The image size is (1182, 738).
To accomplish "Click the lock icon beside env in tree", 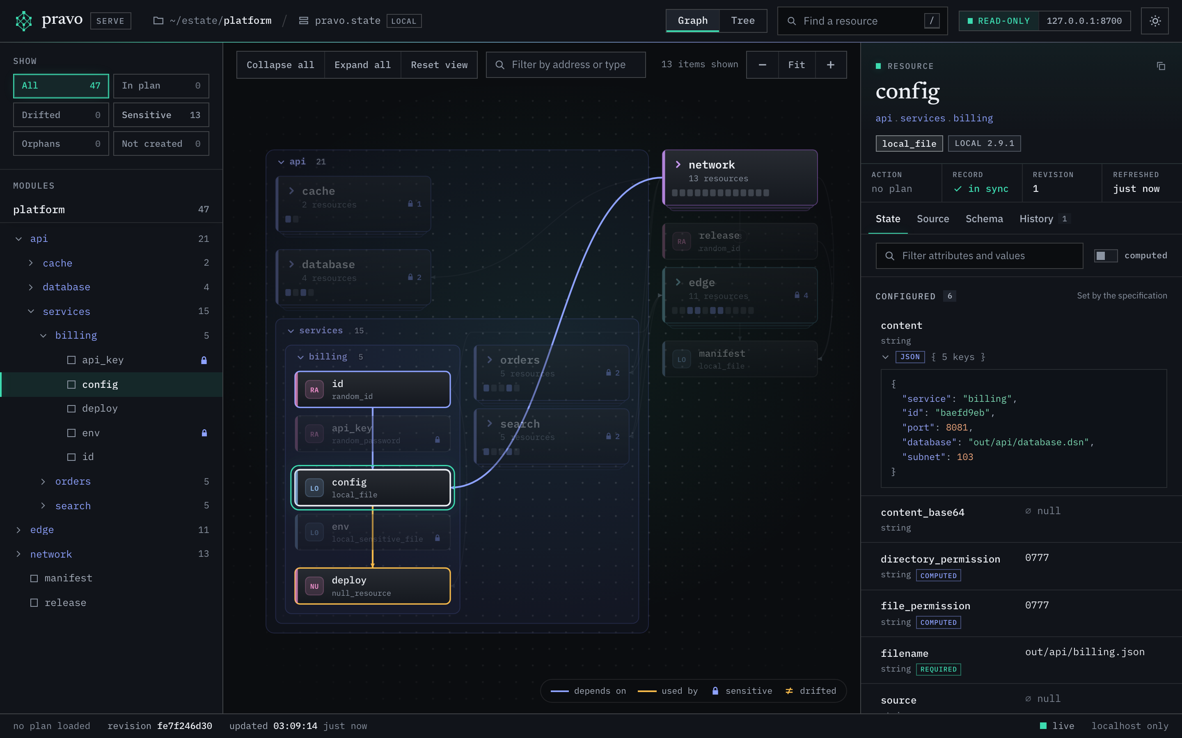I will [204, 433].
